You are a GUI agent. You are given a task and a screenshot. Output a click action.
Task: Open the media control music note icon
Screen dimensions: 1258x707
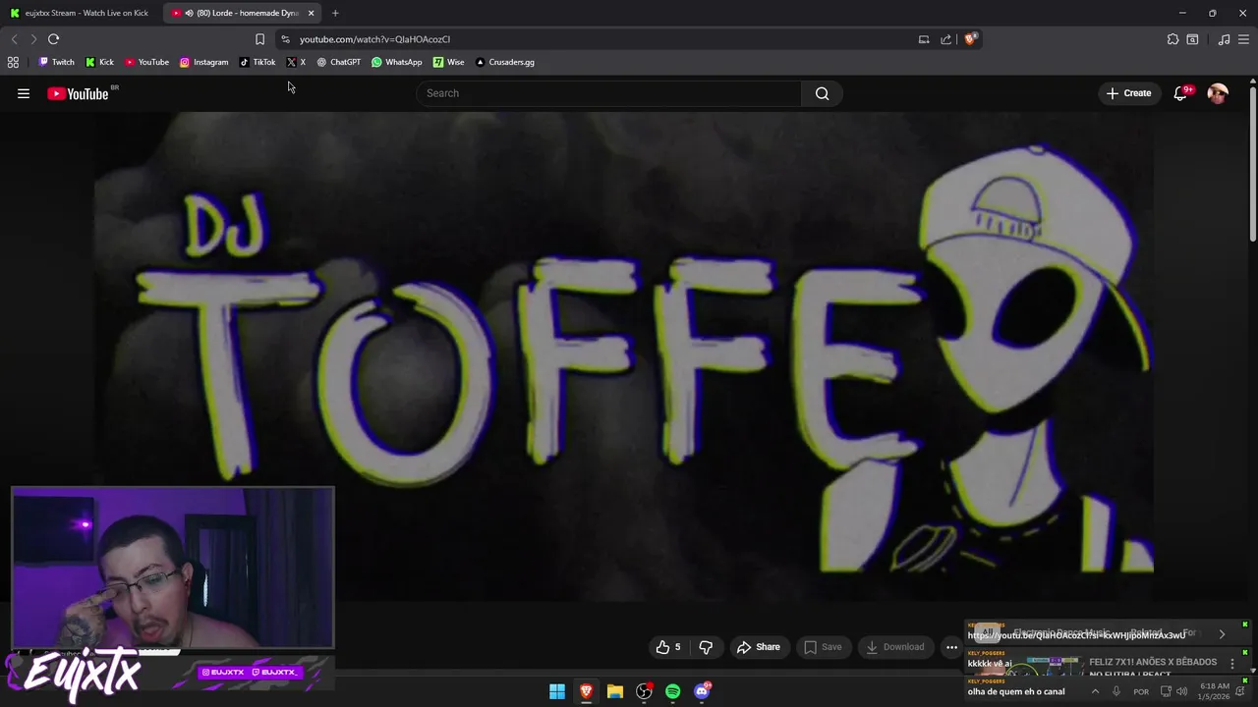click(x=1224, y=39)
